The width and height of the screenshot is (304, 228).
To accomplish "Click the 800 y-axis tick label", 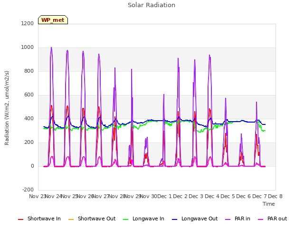I will pyautogui.click(x=29, y=71).
